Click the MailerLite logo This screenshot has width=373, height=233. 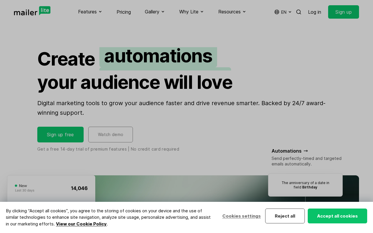(32, 11)
